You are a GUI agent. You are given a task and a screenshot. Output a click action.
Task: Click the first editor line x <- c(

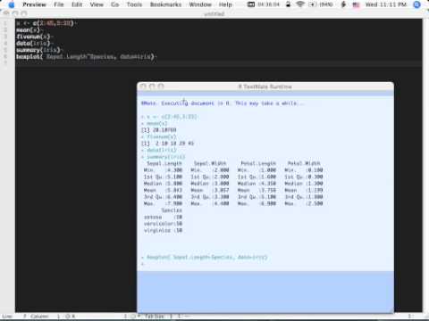point(45,23)
